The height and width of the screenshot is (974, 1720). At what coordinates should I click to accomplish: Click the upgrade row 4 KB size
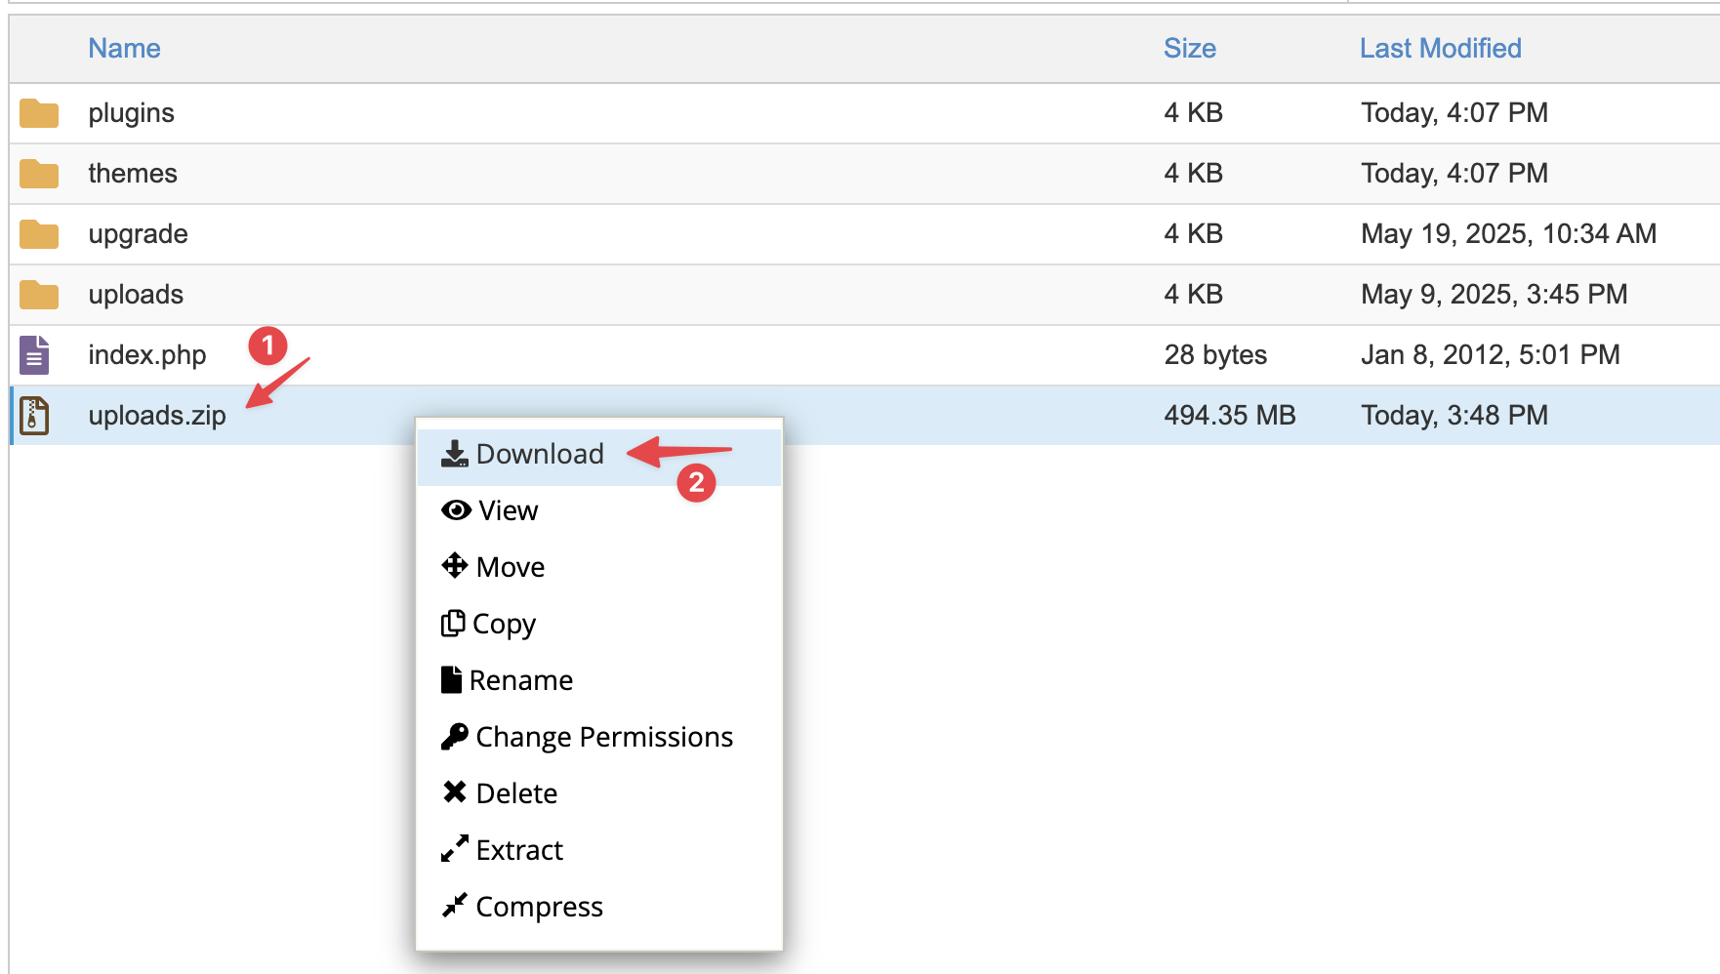[1194, 234]
